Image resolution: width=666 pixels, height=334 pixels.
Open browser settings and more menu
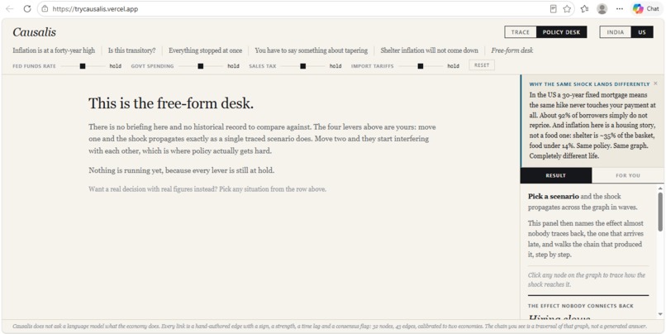click(620, 8)
